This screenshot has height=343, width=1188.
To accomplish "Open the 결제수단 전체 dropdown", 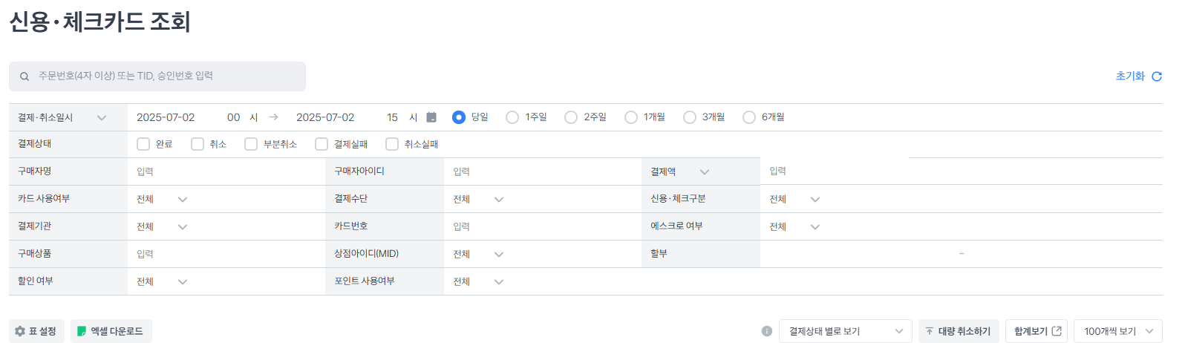I will pos(479,199).
